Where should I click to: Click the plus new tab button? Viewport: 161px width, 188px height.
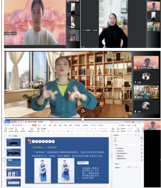tap(51, 122)
